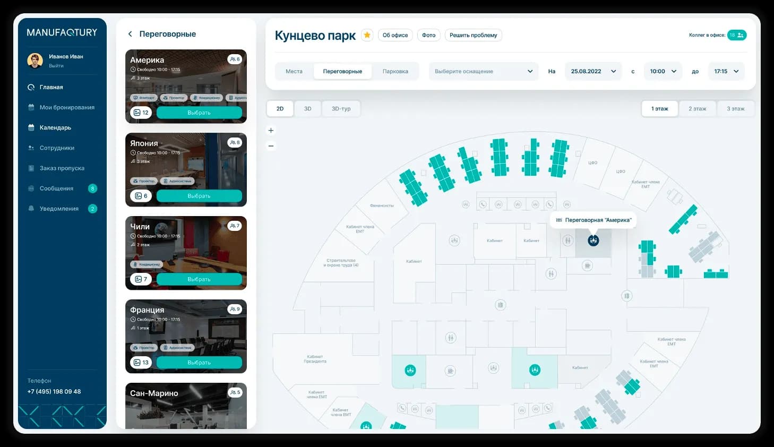Screen dimensions: 774x447
Task: Switch to the Парковка tab
Action: pyautogui.click(x=395, y=71)
